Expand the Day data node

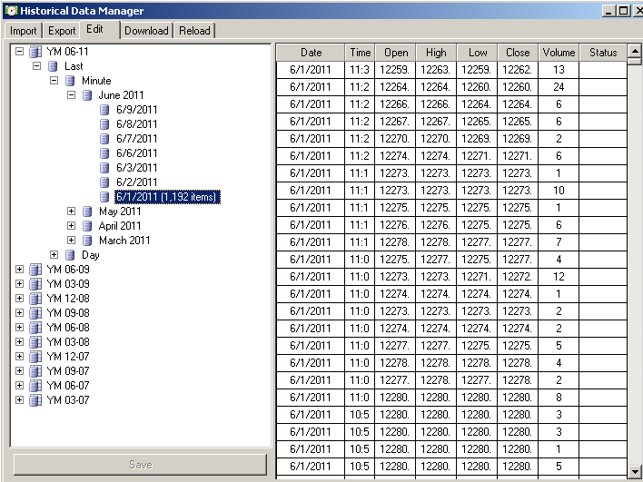pos(54,255)
